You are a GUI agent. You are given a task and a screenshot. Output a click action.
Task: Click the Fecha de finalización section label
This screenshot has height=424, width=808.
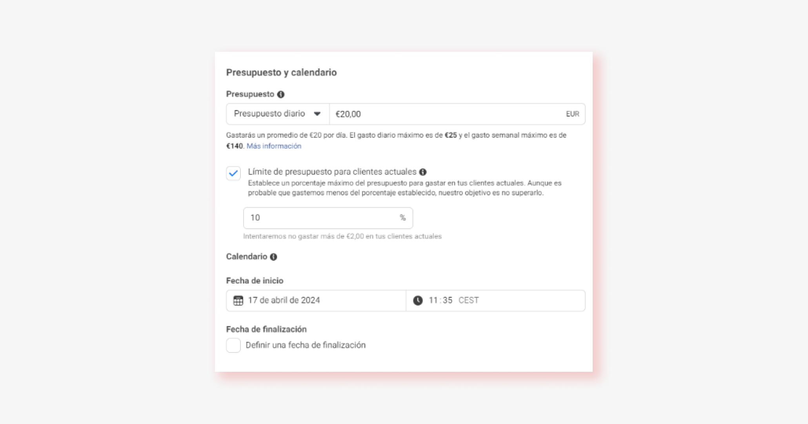pyautogui.click(x=266, y=329)
